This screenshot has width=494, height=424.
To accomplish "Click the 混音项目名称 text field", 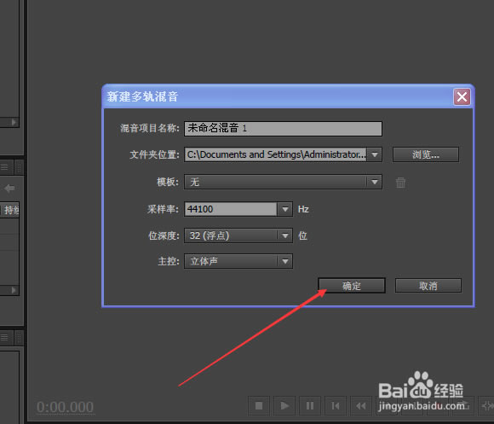I will click(x=283, y=129).
